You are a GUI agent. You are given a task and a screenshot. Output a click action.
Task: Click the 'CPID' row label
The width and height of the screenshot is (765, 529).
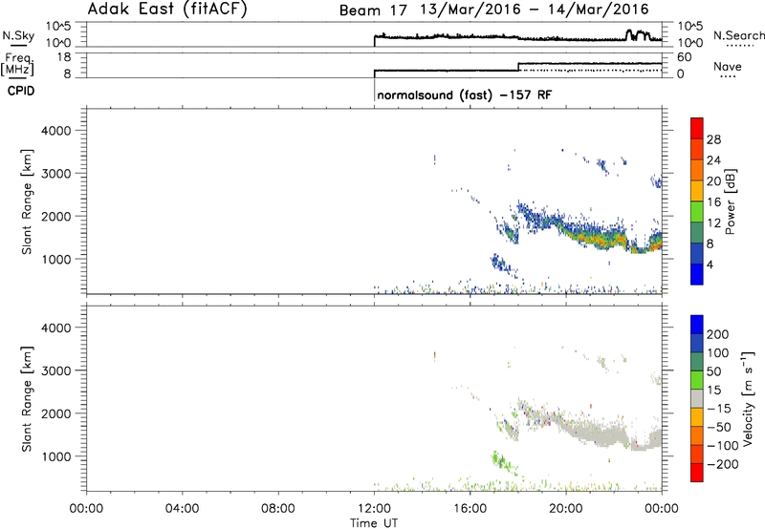21,91
